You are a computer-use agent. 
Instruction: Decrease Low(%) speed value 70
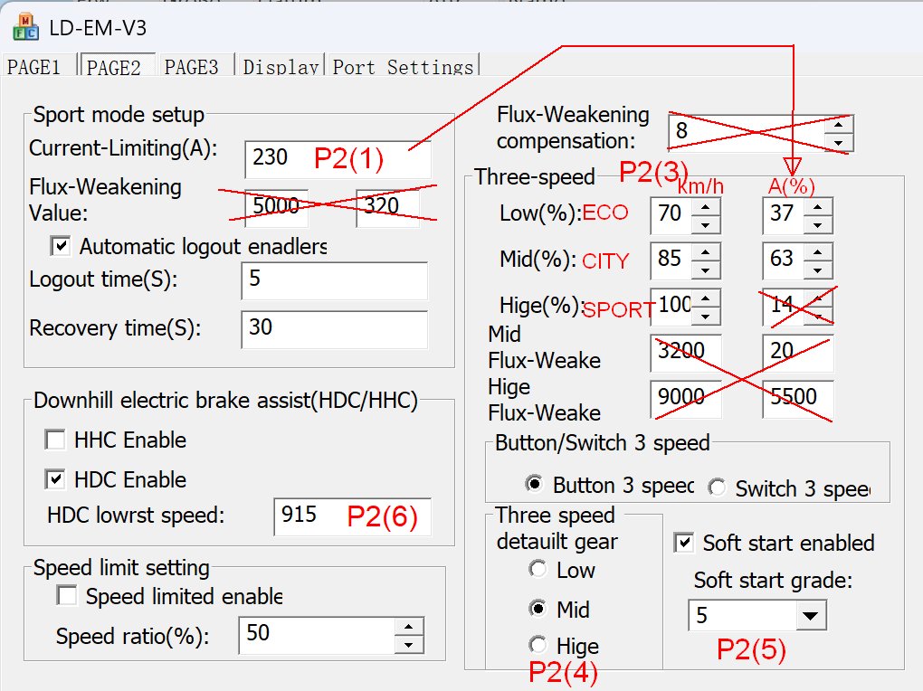click(705, 224)
